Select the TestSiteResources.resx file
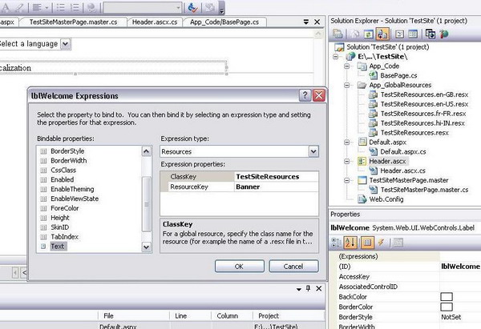 tap(414, 133)
